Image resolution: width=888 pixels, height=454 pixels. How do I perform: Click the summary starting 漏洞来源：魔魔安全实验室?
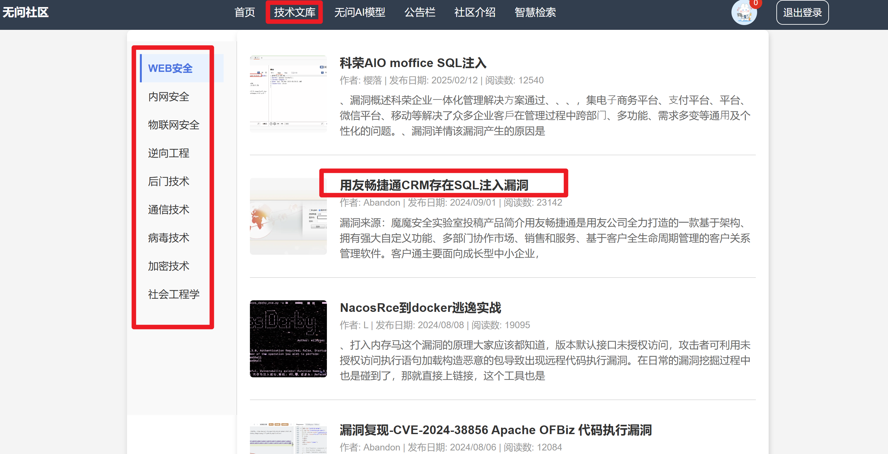(x=545, y=238)
